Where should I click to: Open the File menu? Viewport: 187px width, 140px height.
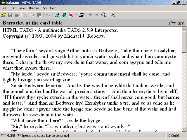4,8
